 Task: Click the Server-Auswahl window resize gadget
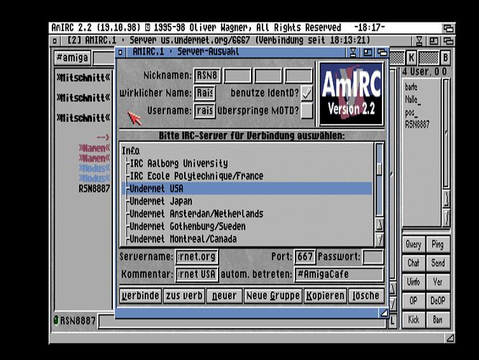[x=383, y=313]
